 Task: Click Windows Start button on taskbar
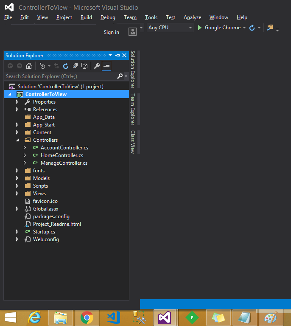(x=10, y=318)
